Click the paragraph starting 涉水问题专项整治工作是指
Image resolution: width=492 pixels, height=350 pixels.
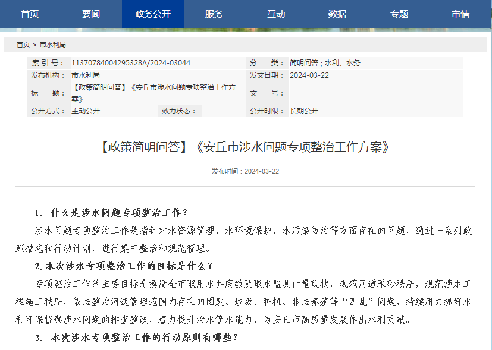245,239
